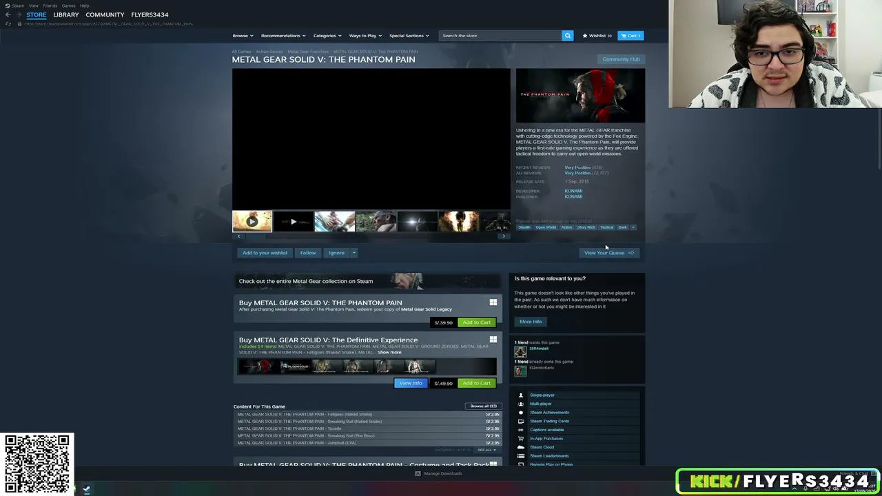The height and width of the screenshot is (496, 882).
Task: Select the first trailer thumbnail
Action: click(252, 222)
